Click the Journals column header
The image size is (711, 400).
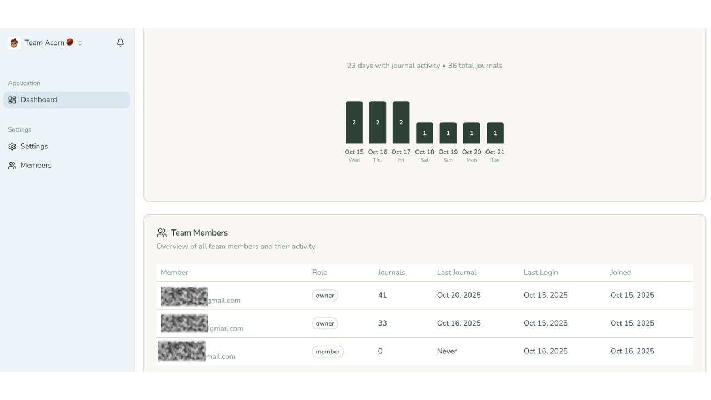(392, 273)
